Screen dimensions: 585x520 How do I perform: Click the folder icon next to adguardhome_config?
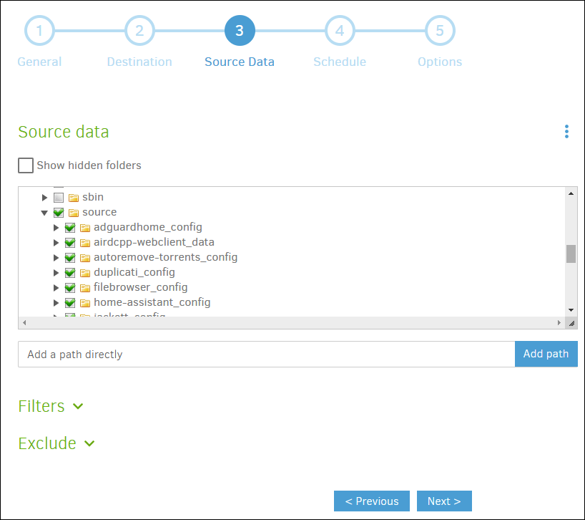coord(85,228)
